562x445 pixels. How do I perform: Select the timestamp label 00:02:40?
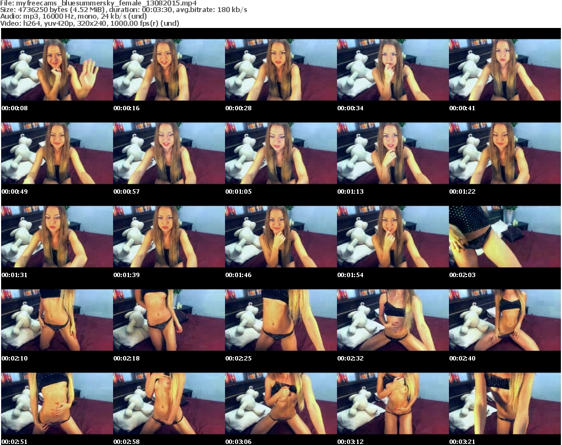click(462, 358)
